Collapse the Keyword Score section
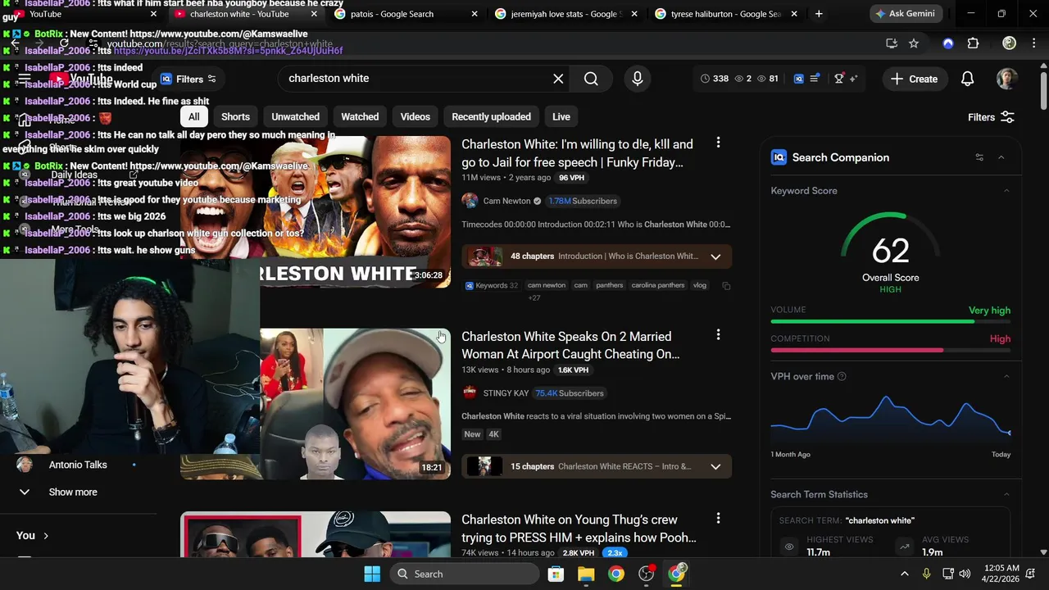 point(1006,191)
